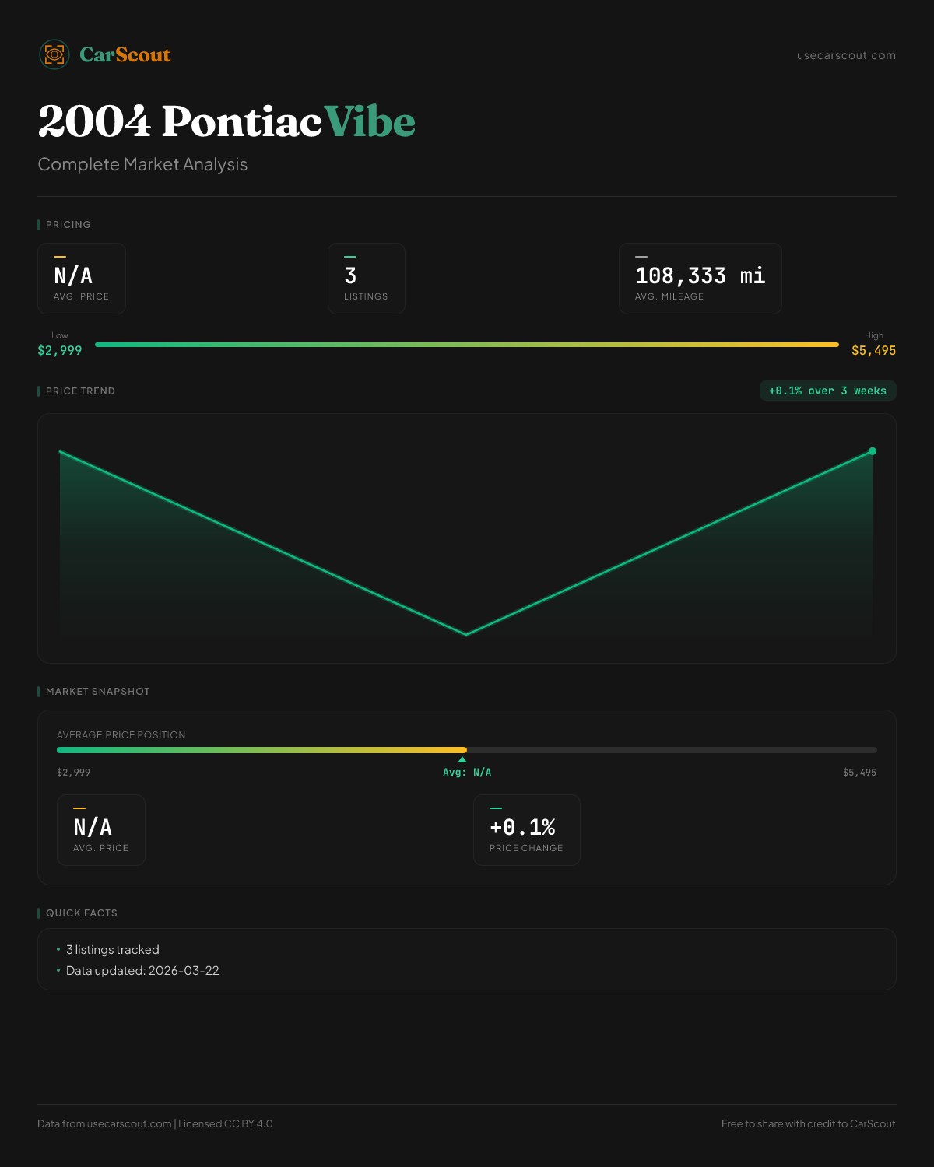Click the 3 Listings stat card

pyautogui.click(x=367, y=279)
